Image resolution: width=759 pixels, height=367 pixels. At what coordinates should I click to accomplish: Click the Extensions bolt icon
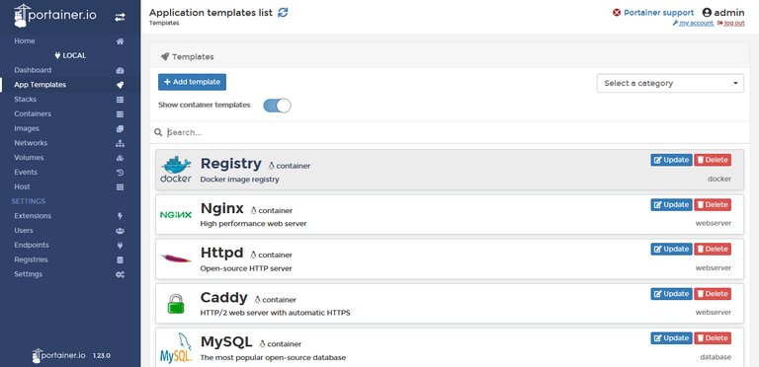point(120,216)
